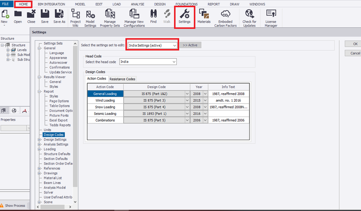Open General Loading design code dropdown

click(x=187, y=94)
